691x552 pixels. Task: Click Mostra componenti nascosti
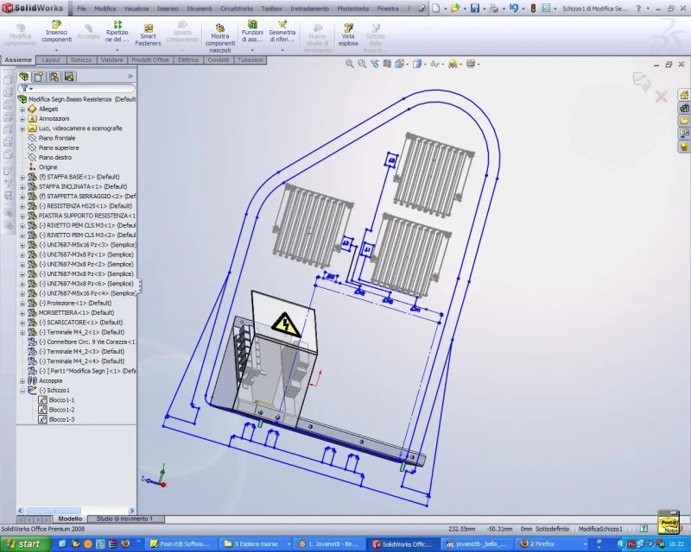click(x=220, y=39)
